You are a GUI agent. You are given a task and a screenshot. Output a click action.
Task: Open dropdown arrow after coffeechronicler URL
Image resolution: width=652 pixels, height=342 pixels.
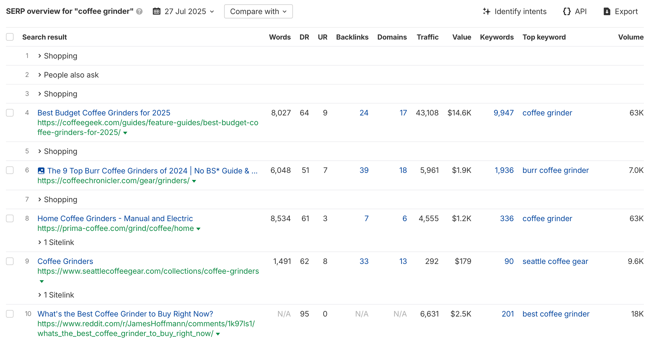[194, 181]
